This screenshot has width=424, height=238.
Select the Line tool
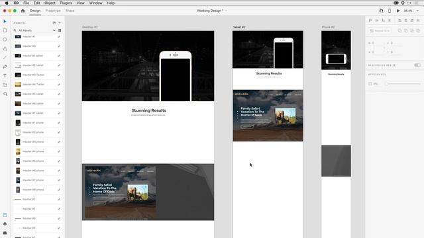[x=5, y=58]
